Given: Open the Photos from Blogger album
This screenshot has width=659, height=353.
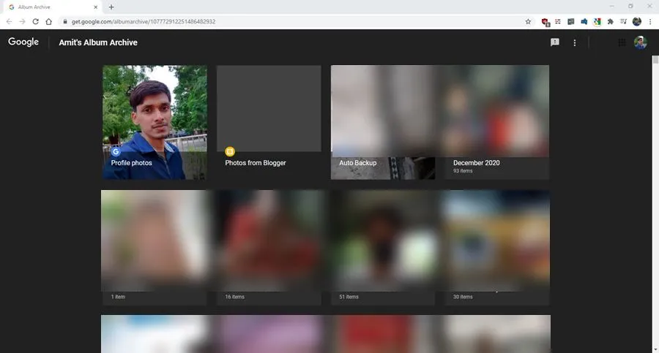Looking at the screenshot, I should click(x=269, y=122).
